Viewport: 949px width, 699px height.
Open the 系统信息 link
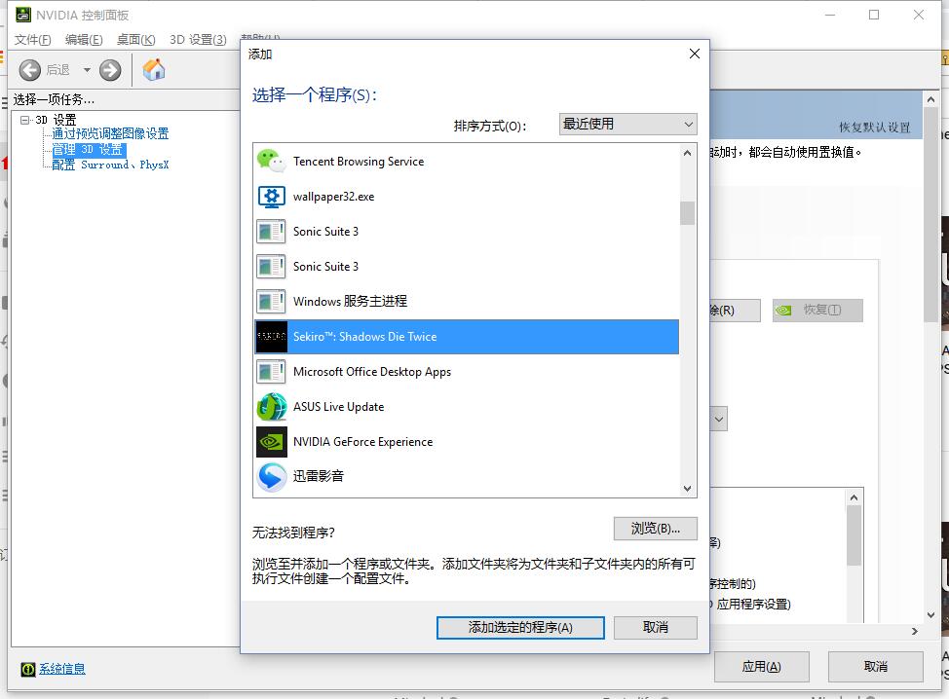pyautogui.click(x=61, y=669)
